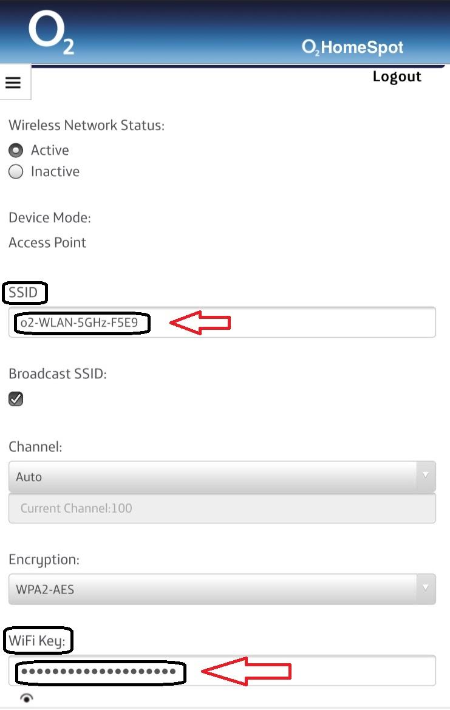Click into the SSID text field

point(222,323)
